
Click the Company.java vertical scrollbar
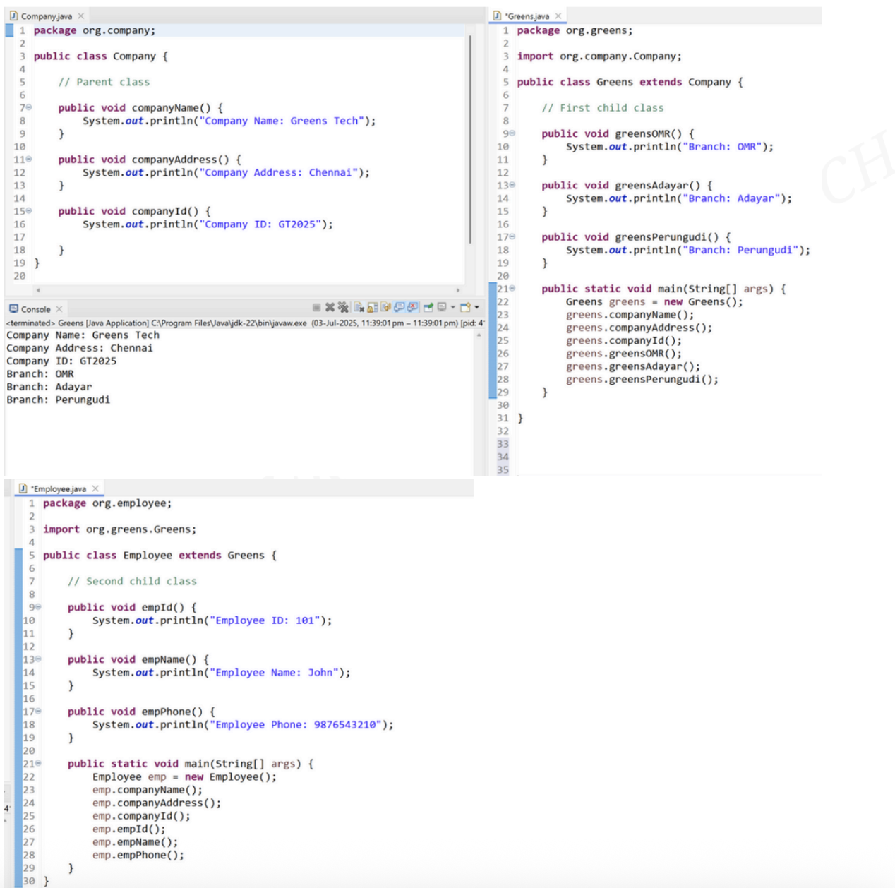(x=469, y=141)
